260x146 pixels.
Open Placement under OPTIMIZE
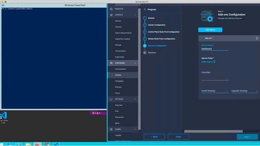pyautogui.click(x=119, y=117)
